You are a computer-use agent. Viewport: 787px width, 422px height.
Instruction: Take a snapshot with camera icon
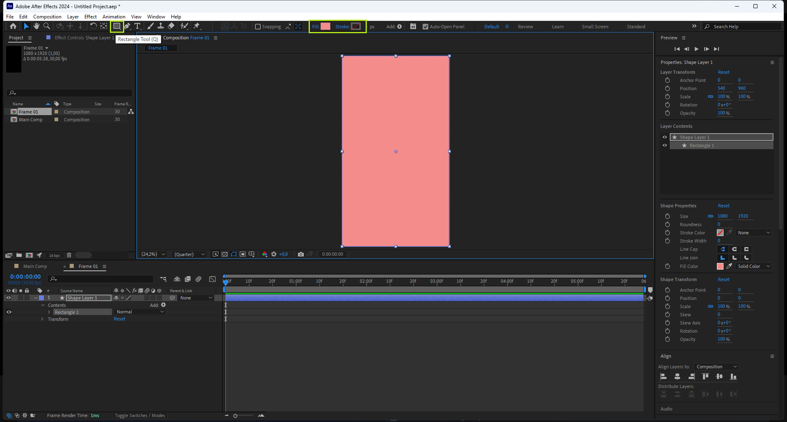[x=301, y=254]
